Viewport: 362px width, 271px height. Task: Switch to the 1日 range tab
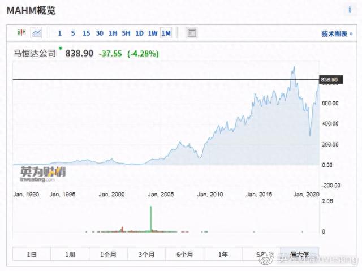click(x=32, y=255)
